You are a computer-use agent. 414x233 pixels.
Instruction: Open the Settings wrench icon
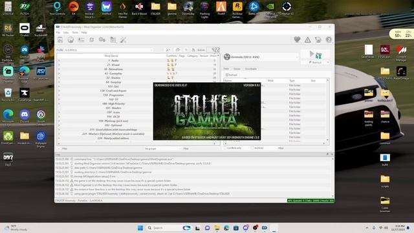123,40
